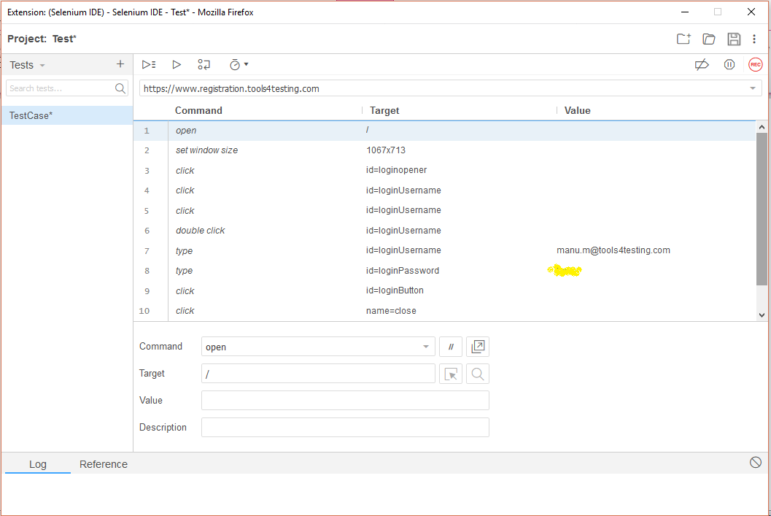Image resolution: width=771 pixels, height=516 pixels.
Task: Select row 2 set window size
Action: click(x=444, y=150)
